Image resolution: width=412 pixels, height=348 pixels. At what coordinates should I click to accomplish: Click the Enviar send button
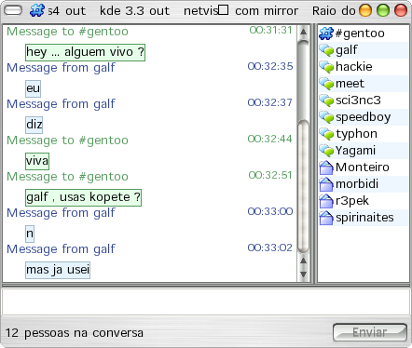tap(370, 332)
